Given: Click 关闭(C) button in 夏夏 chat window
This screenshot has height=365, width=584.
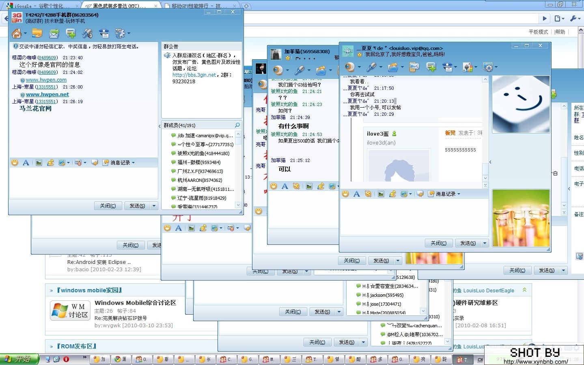Looking at the screenshot, I should coord(438,243).
